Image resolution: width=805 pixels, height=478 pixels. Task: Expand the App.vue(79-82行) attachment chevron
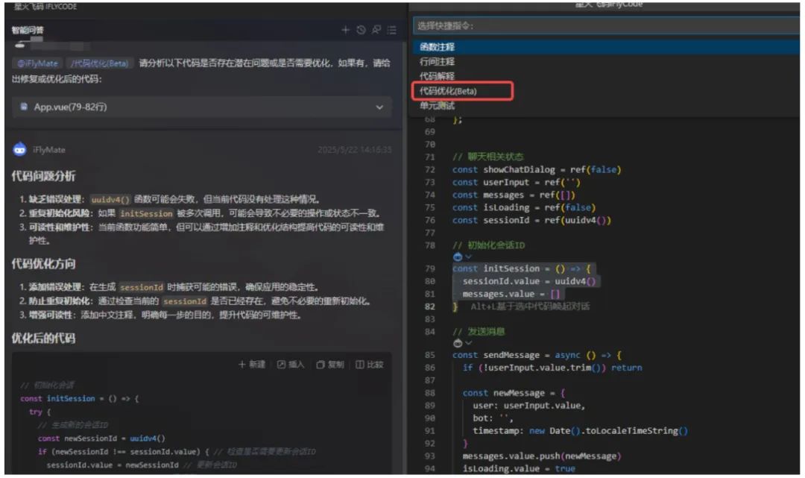(x=379, y=107)
